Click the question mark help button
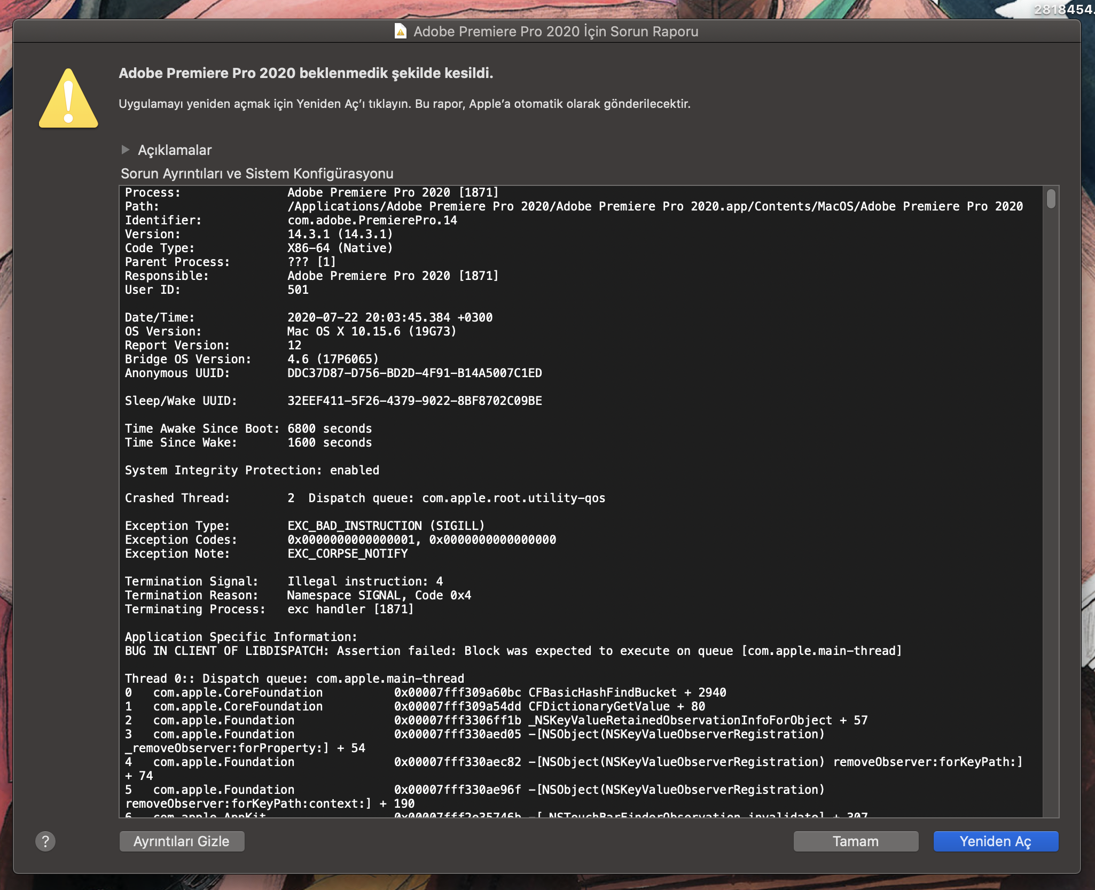The height and width of the screenshot is (890, 1095). point(45,841)
